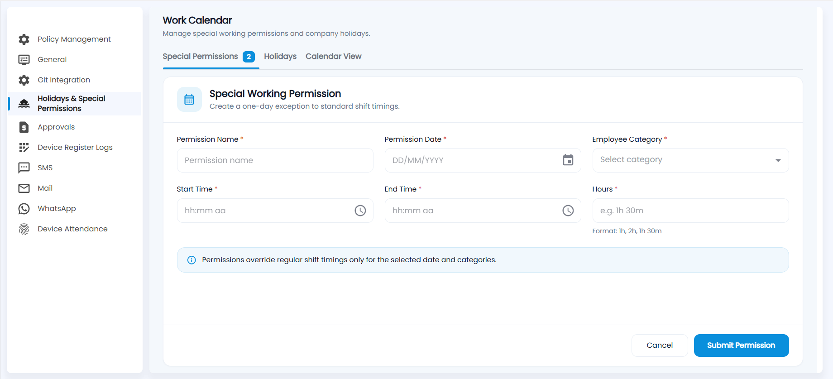
Task: Open the Permission Date calendar picker icon
Action: (x=568, y=160)
